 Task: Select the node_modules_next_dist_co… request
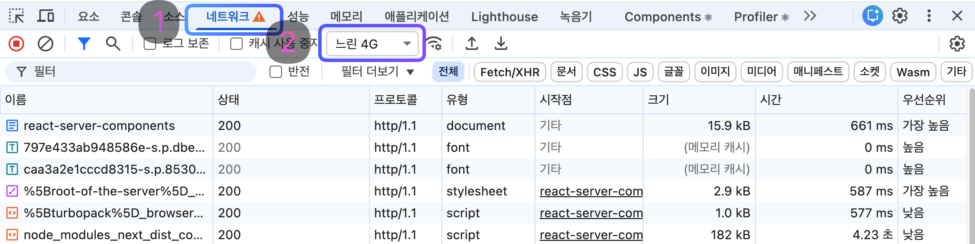(113, 235)
